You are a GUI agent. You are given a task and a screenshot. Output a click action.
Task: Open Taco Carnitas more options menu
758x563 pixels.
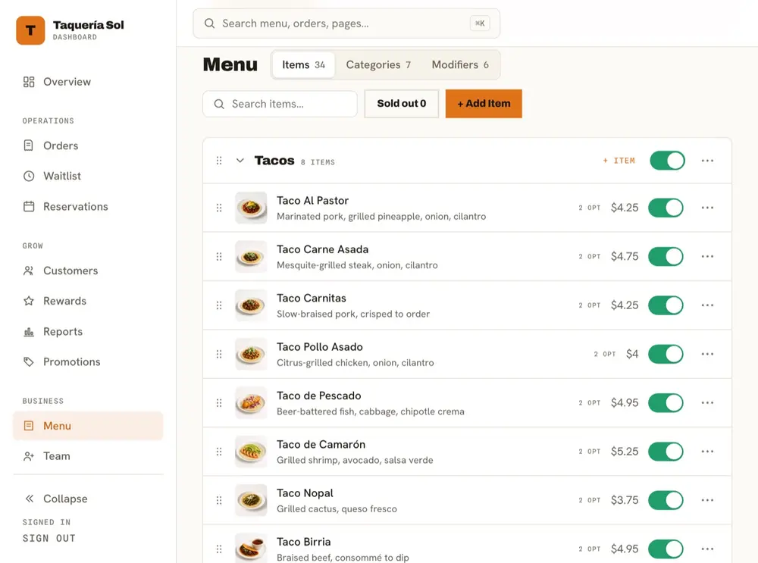[707, 305]
